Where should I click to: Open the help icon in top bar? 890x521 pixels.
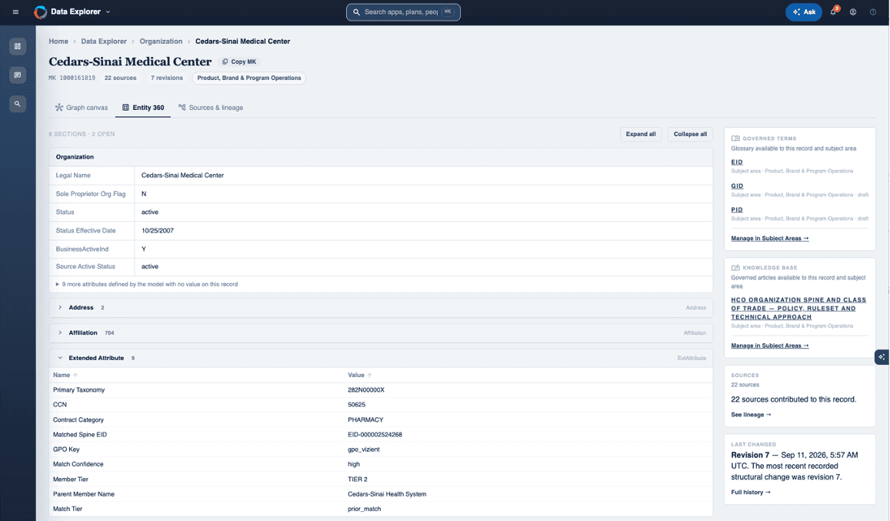[x=873, y=12]
